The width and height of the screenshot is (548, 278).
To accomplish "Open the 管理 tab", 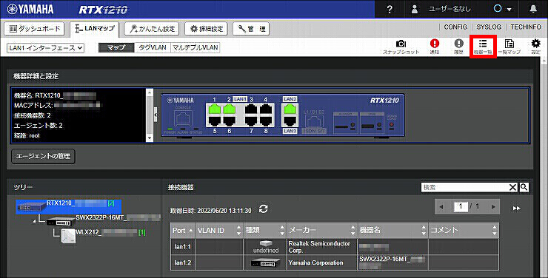I will click(251, 29).
